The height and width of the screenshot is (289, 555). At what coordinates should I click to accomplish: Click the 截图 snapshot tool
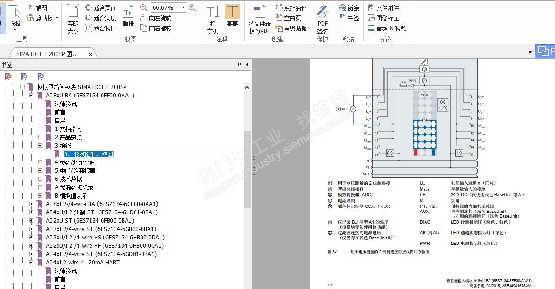pos(37,7)
